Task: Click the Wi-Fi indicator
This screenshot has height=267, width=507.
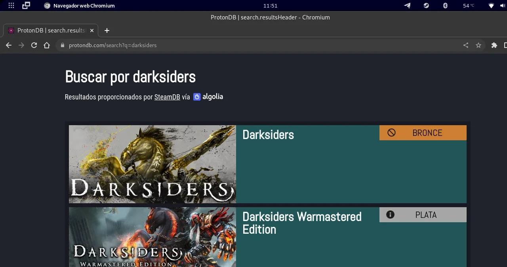Action: tap(491, 6)
